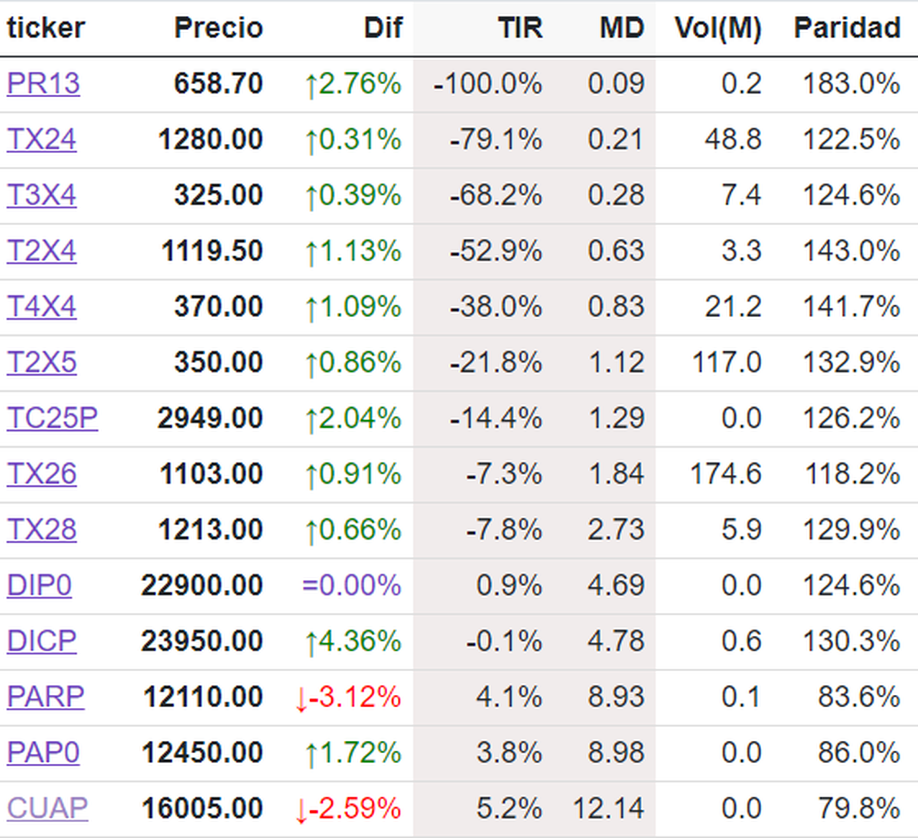Click the MD column header
The image size is (918, 838).
click(x=621, y=28)
